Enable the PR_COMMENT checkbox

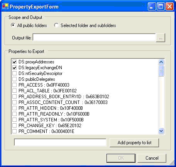(x=15, y=131)
